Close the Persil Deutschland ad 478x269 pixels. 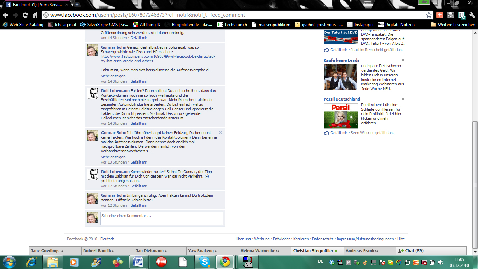[x=403, y=99]
